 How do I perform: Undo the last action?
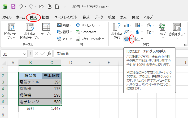(x=21, y=7)
